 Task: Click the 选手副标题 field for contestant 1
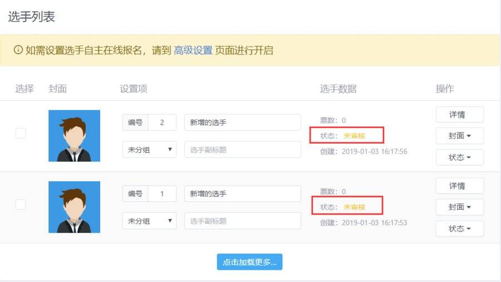tap(243, 221)
